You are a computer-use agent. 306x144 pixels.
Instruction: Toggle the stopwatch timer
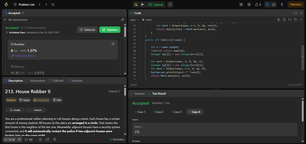point(267,5)
